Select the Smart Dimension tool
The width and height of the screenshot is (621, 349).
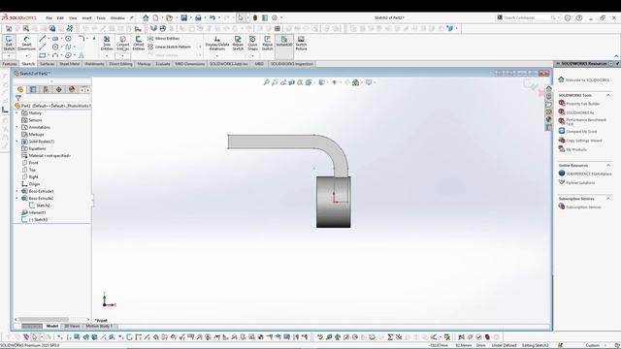click(26, 43)
